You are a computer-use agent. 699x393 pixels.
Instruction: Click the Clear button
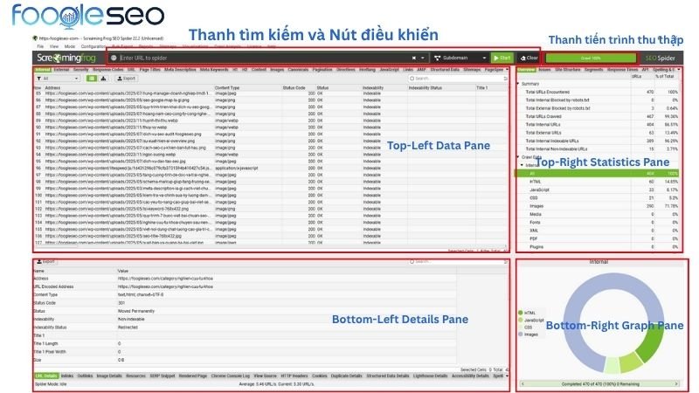click(x=529, y=58)
